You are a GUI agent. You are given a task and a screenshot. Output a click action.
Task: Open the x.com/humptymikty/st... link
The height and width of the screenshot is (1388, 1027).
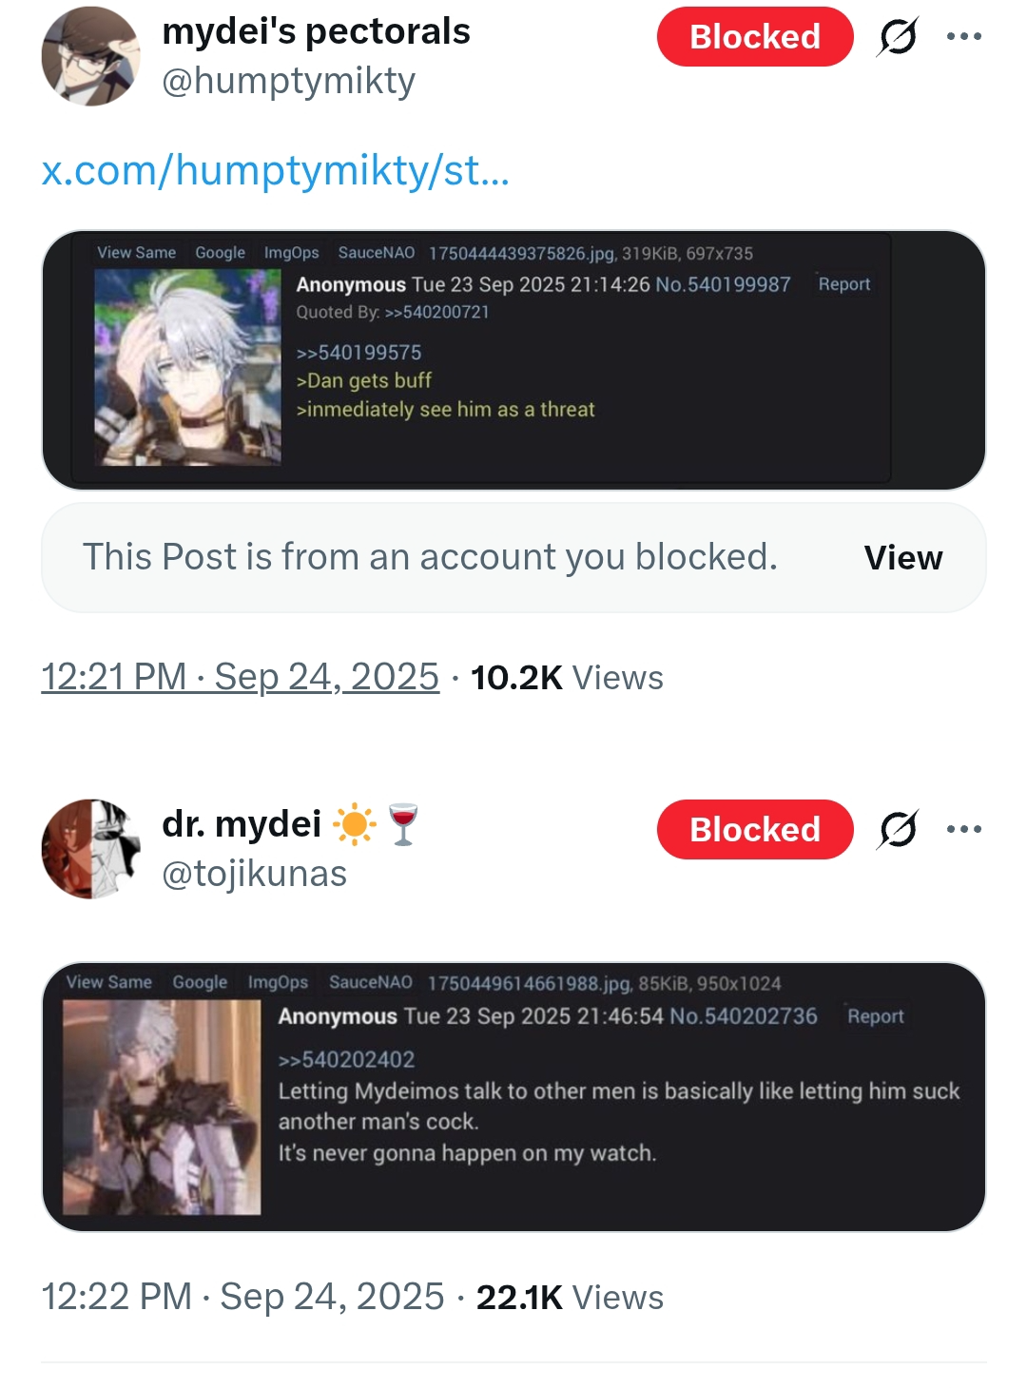[x=276, y=171]
